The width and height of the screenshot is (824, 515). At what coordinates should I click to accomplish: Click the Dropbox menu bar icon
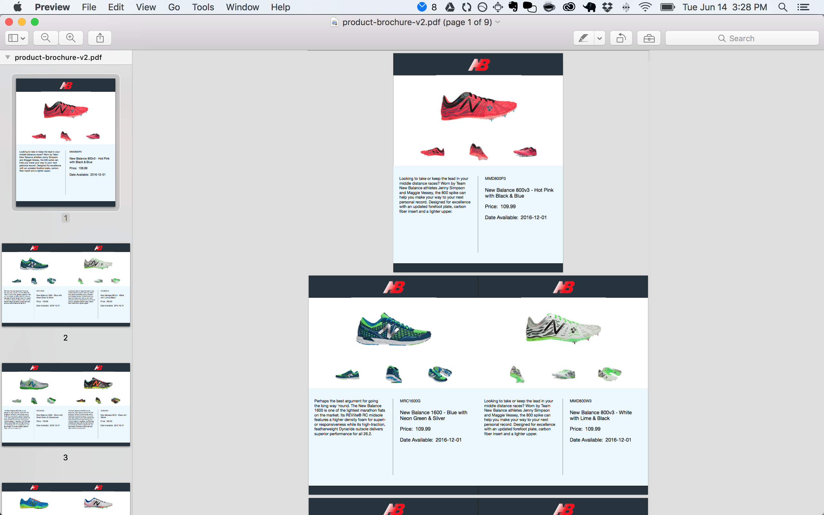[x=607, y=7]
